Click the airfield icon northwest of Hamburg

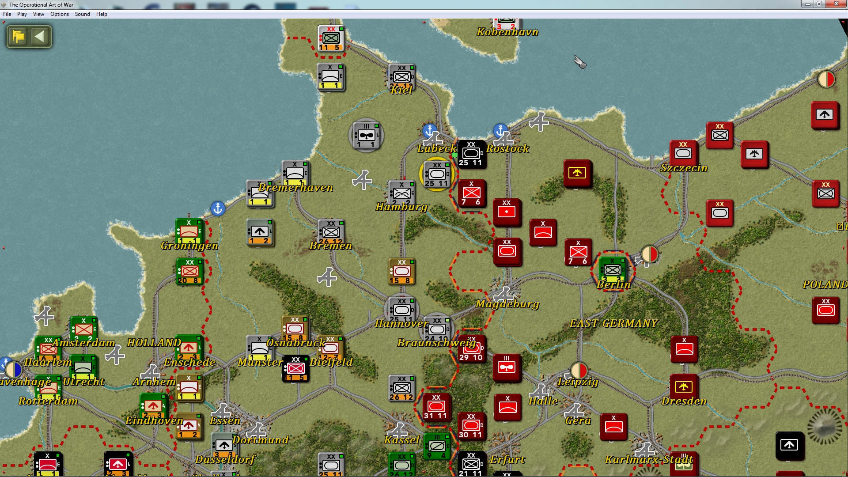(x=363, y=180)
